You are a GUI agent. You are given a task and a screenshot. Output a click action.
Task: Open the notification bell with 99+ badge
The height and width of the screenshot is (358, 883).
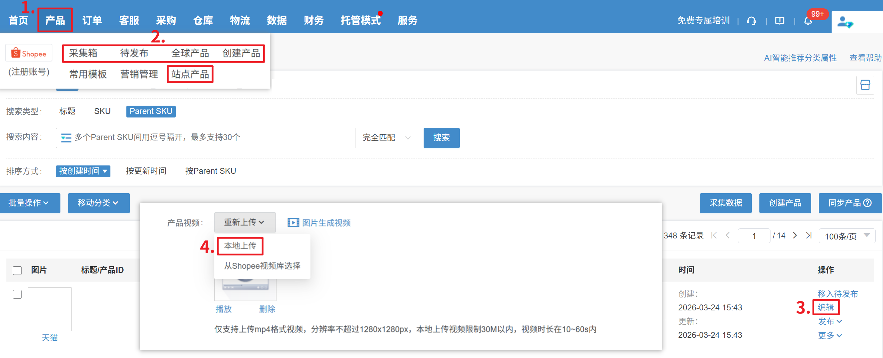808,21
